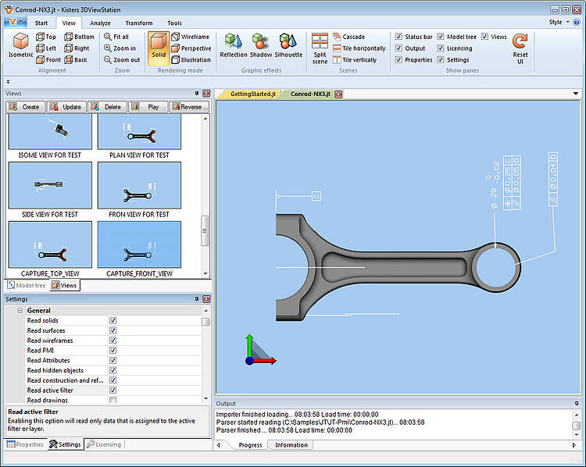The width and height of the screenshot is (586, 467).
Task: Click the Reverse views button
Action: click(x=189, y=107)
